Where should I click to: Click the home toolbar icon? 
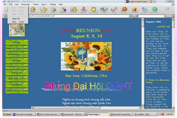pos(33,10)
